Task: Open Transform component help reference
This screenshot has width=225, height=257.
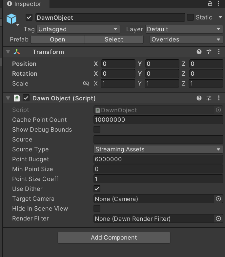Action: (x=199, y=52)
